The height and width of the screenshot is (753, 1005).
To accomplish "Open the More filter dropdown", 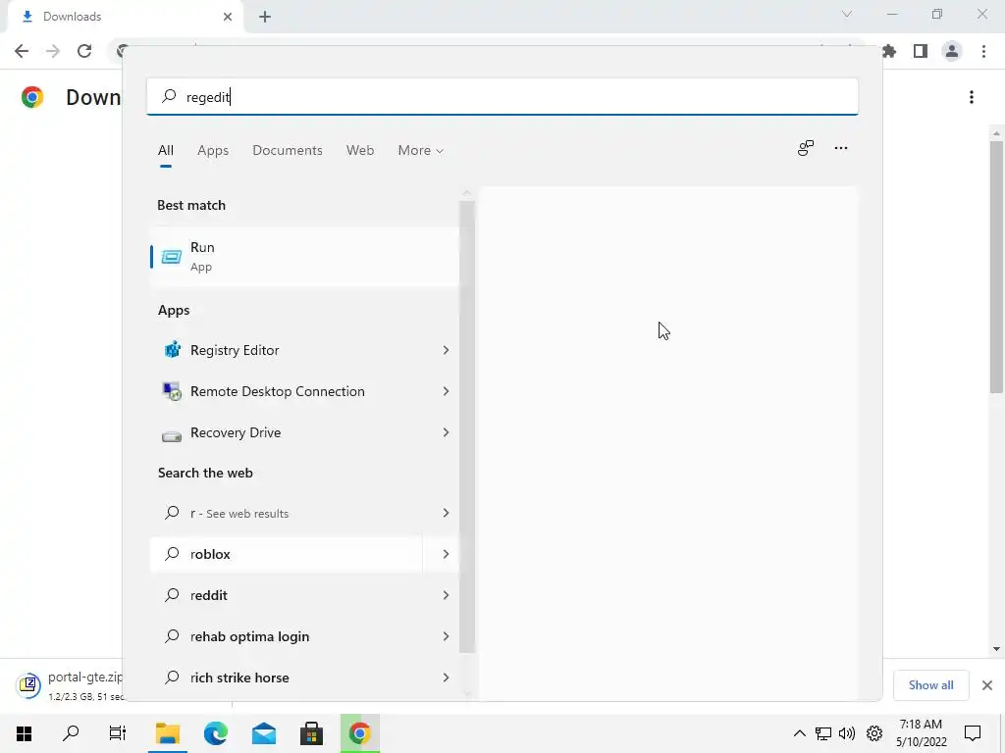I will click(x=420, y=150).
